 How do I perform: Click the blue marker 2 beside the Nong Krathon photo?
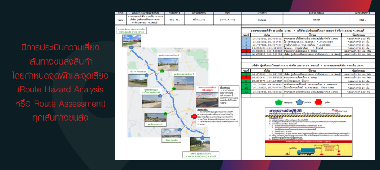click(160, 96)
